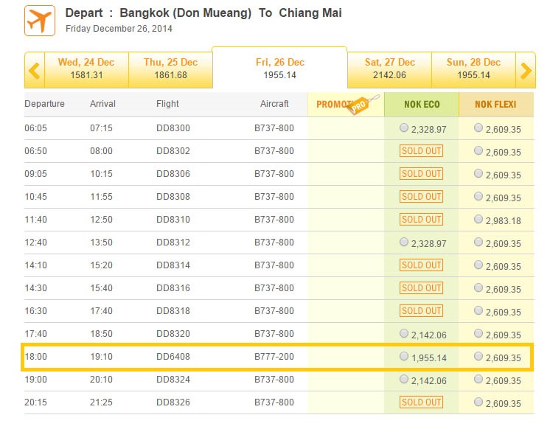Select Nok Eco fare for 17:40 flight DD8320
The image size is (550, 443).
[x=403, y=334]
